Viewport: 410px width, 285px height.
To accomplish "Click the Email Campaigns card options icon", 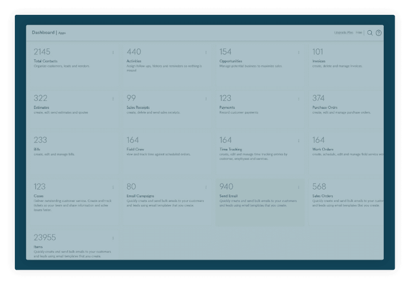I will tap(205, 187).
